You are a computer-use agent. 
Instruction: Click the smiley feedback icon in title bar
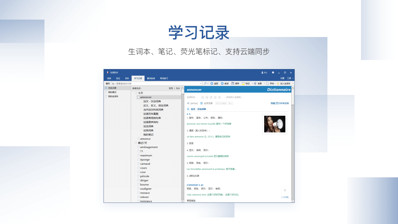click(273, 72)
